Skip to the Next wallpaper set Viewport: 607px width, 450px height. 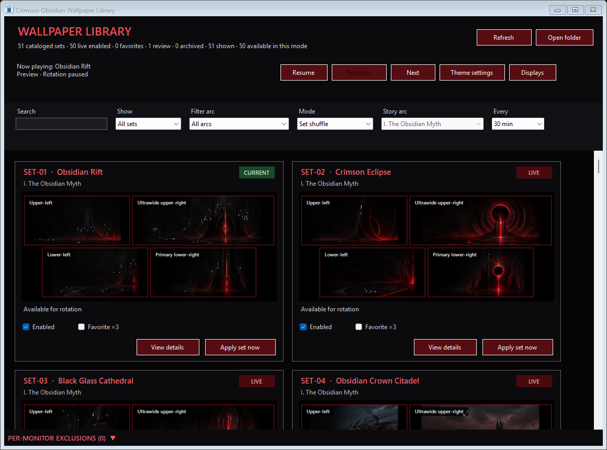pyautogui.click(x=413, y=72)
